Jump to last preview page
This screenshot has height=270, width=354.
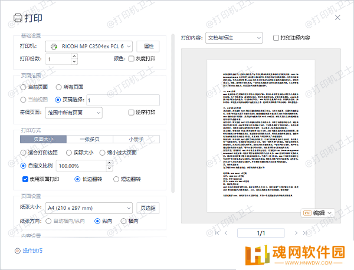coord(305,233)
